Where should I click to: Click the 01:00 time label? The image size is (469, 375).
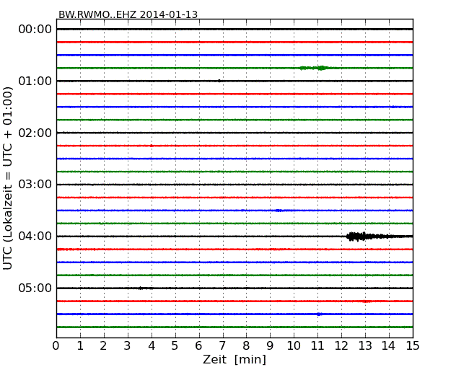[35, 81]
